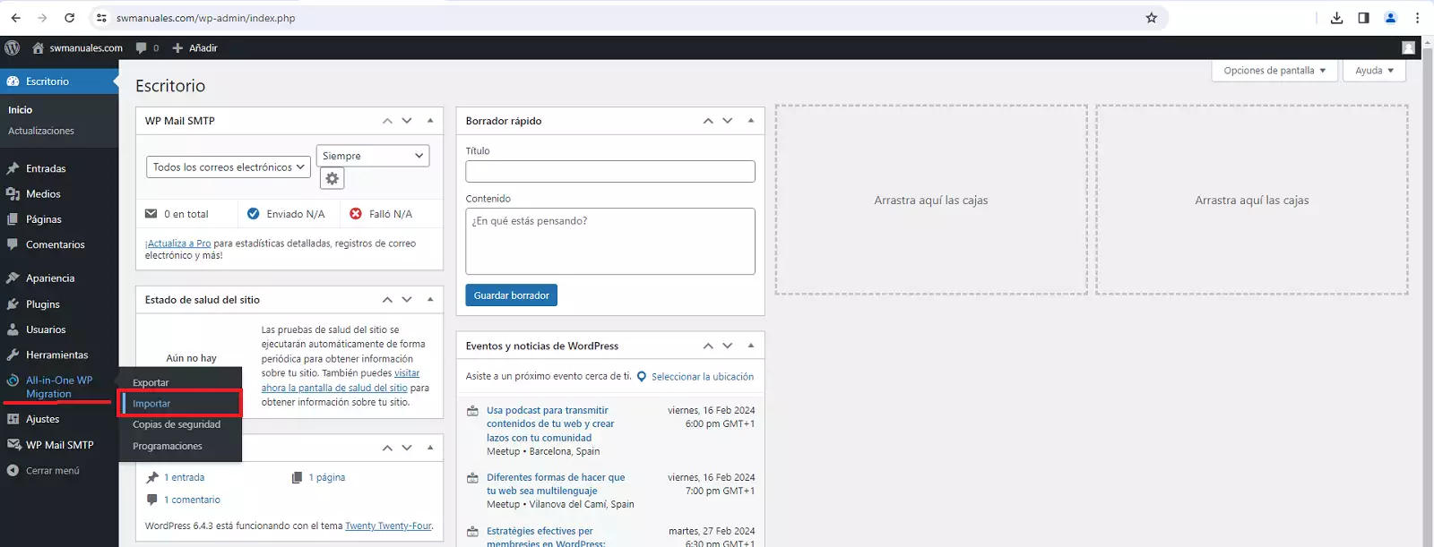The height and width of the screenshot is (547, 1434).
Task: Move the Borrador rápido widget down
Action: (x=728, y=121)
